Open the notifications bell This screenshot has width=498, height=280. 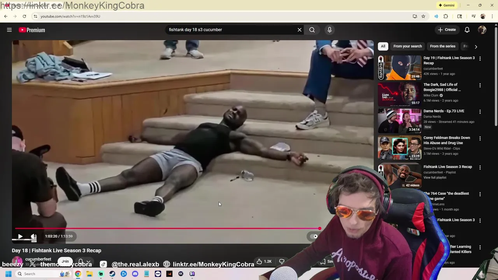(467, 30)
